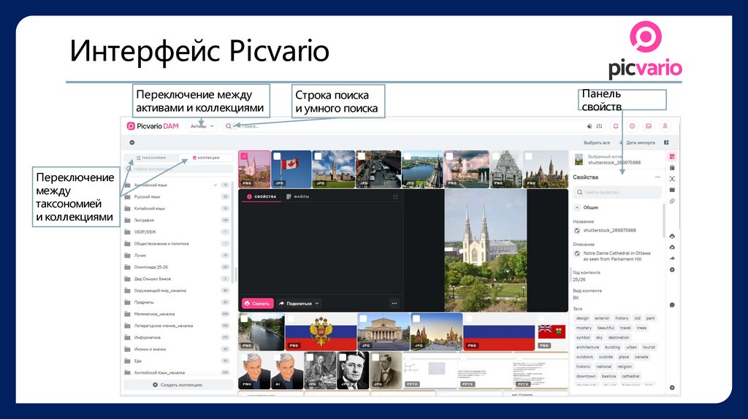The height and width of the screenshot is (419, 748).
Task: Click the 'cathedral' tag
Action: pyautogui.click(x=630, y=376)
